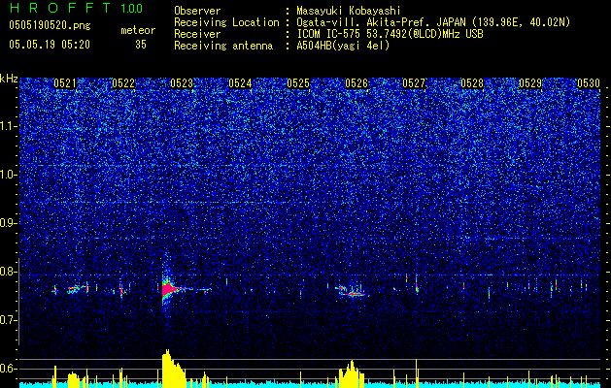Click the observer name Masayuki Kobayashi
This screenshot has width=611, height=388.
pyautogui.click(x=349, y=11)
